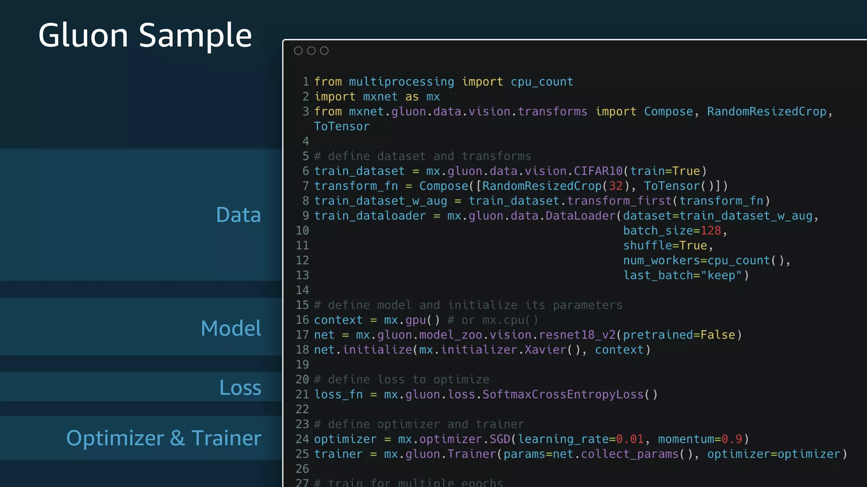Click comment '# or mx.cpu()' on line 16
This screenshot has width=867, height=487.
(x=493, y=320)
